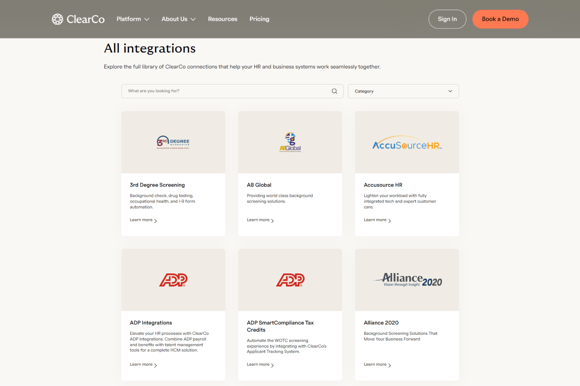Focus the 'What are you looking for?' search field

(232, 91)
